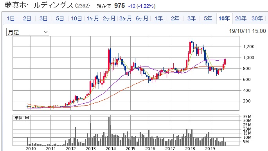Click the 2016 year axis label
The height and width of the screenshot is (151, 268).
point(150,149)
